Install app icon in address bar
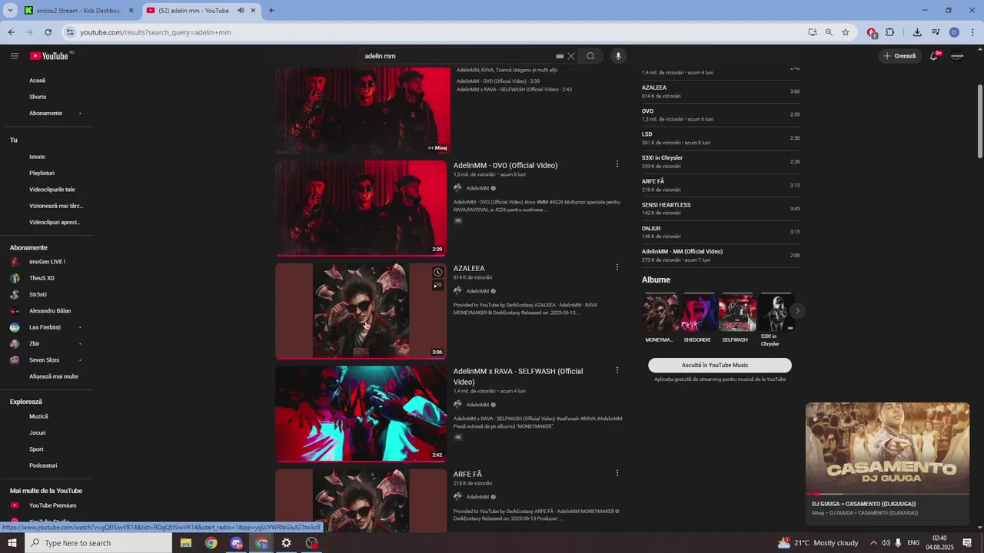984x553 pixels. (813, 32)
